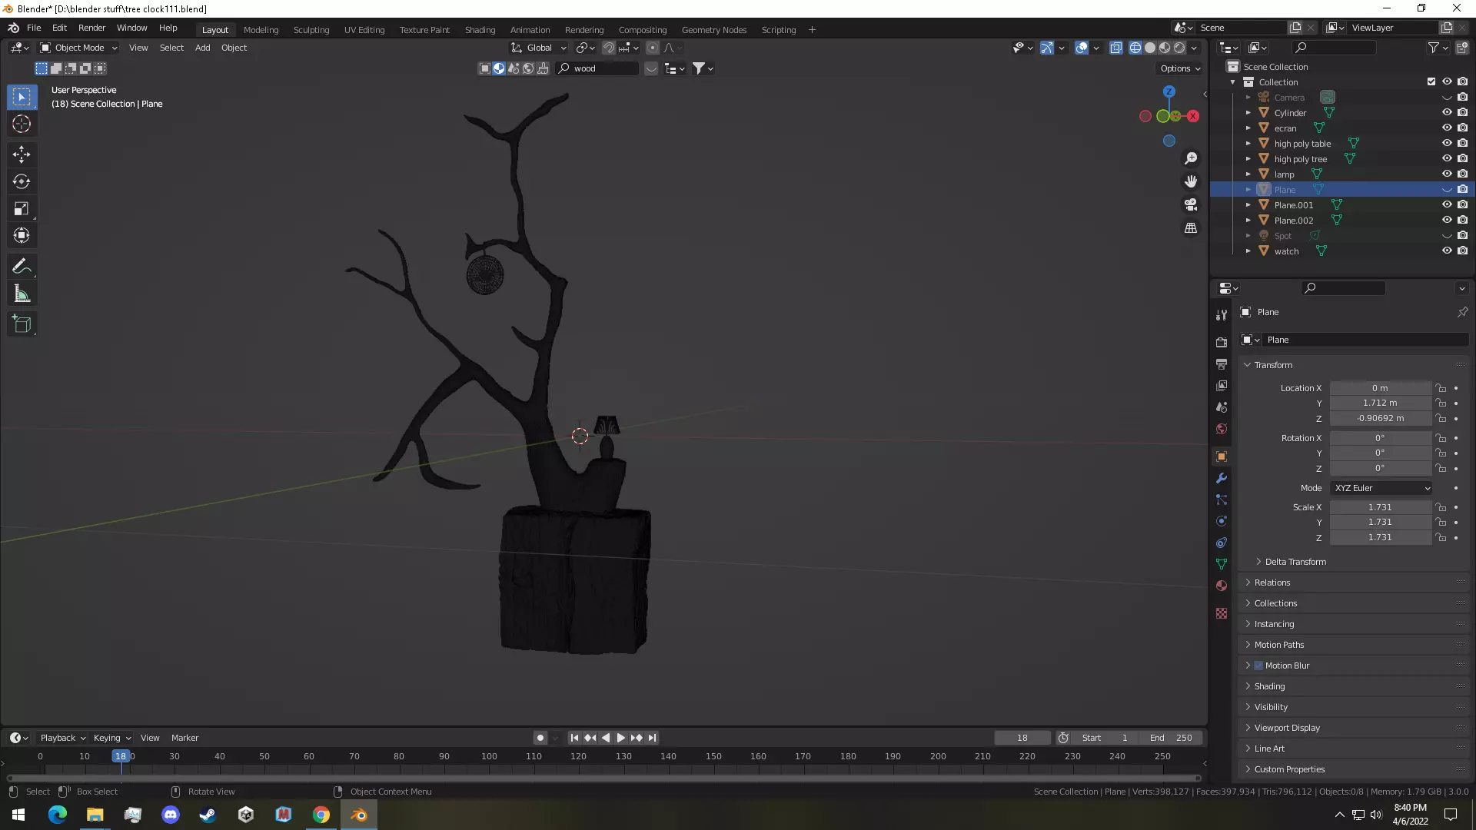The image size is (1476, 830).
Task: Switch to the Sculpting workspace tab
Action: (311, 30)
